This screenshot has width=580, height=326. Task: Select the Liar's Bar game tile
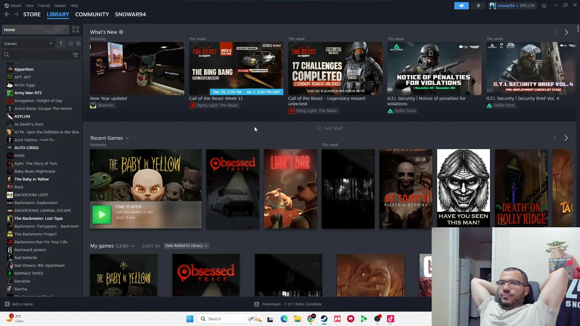(290, 189)
